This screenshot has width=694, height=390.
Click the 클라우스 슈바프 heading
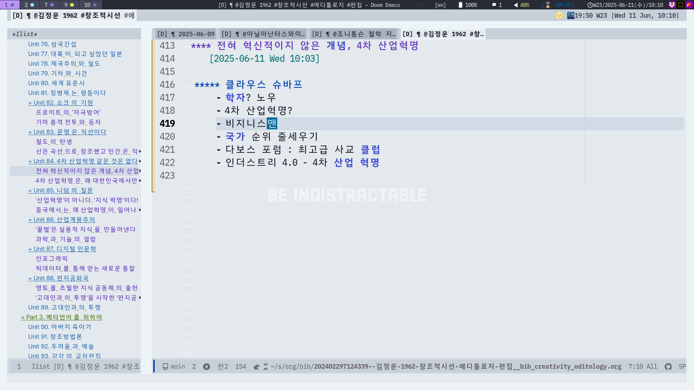pyautogui.click(x=264, y=84)
